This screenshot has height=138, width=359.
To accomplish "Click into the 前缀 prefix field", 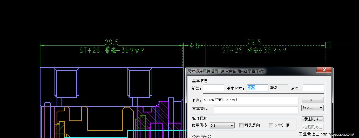I will (x=213, y=88).
